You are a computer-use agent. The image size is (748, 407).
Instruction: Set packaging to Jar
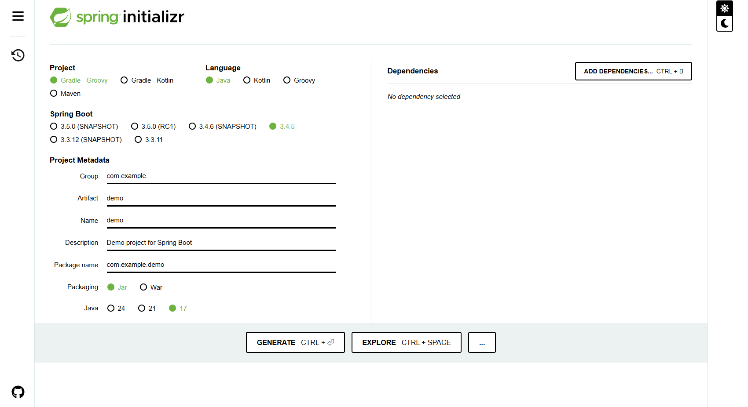click(117, 287)
